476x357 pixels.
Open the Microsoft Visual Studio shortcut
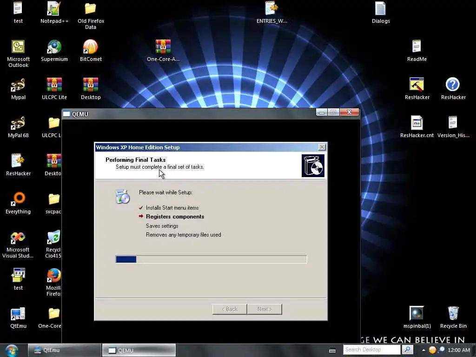click(18, 245)
